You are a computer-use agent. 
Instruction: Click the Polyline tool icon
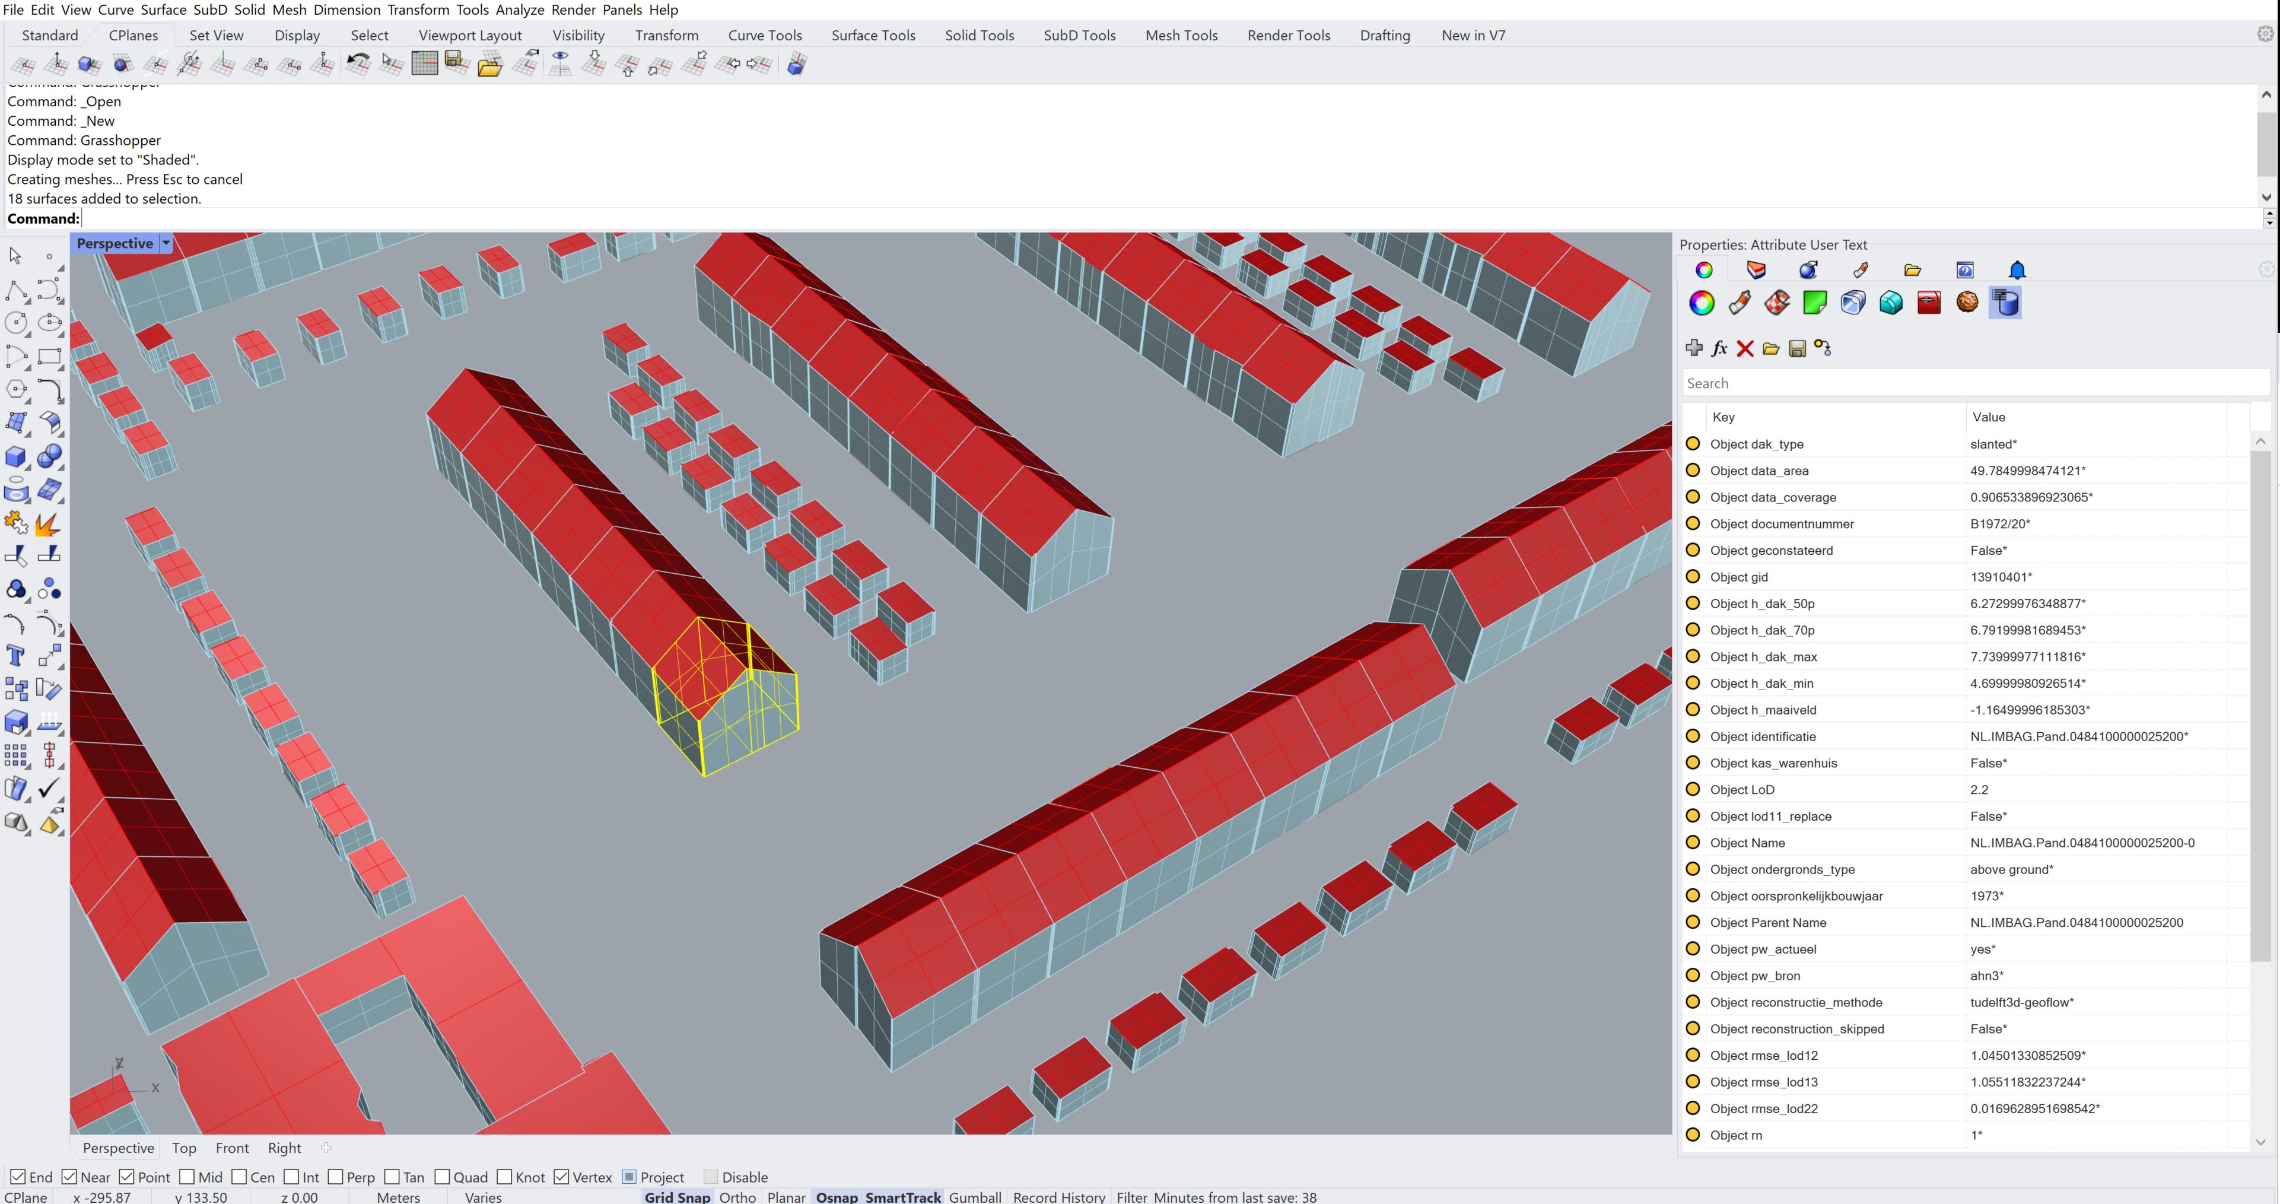point(15,290)
